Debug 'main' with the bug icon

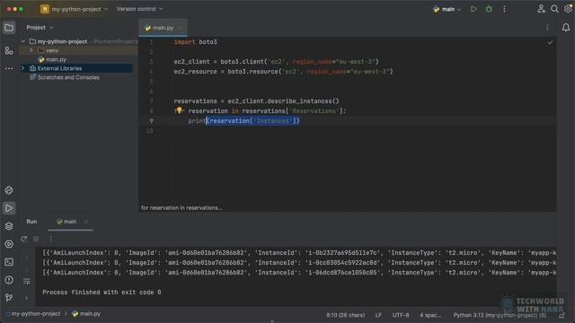pyautogui.click(x=489, y=9)
